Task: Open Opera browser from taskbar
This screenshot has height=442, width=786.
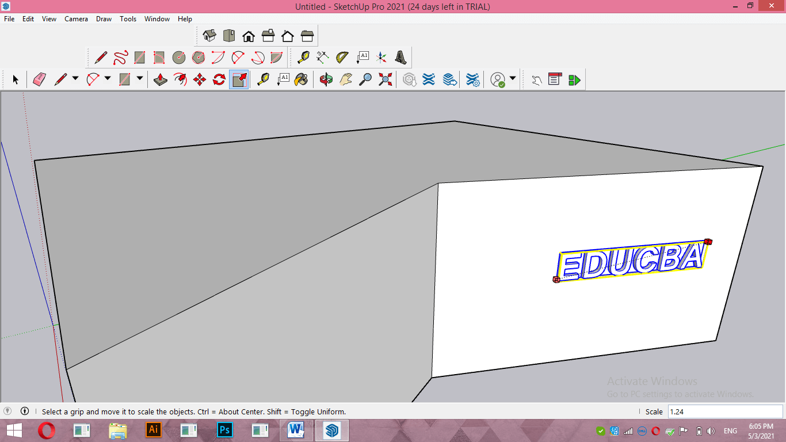Action: point(47,430)
